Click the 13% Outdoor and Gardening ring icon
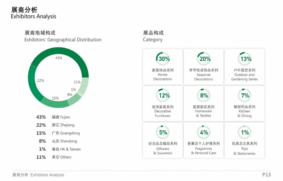The height and width of the screenshot is (181, 283). [x=244, y=59]
